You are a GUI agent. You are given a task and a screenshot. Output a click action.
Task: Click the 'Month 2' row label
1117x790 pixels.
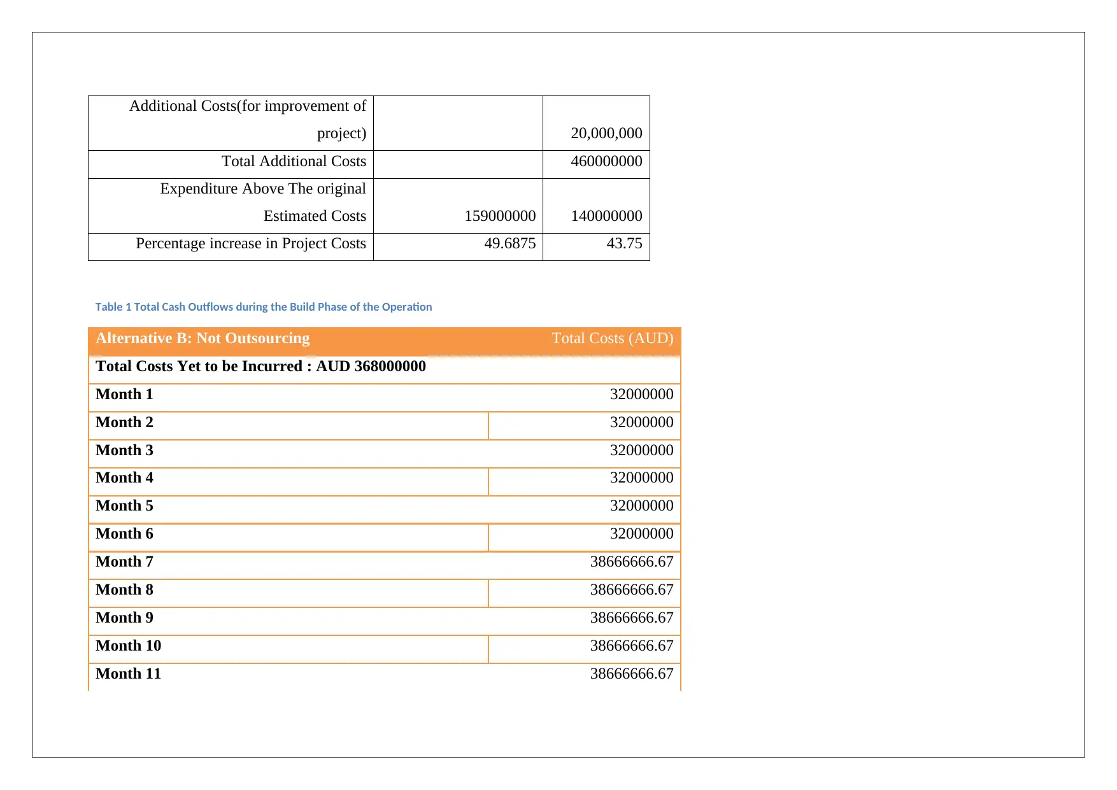124,422
